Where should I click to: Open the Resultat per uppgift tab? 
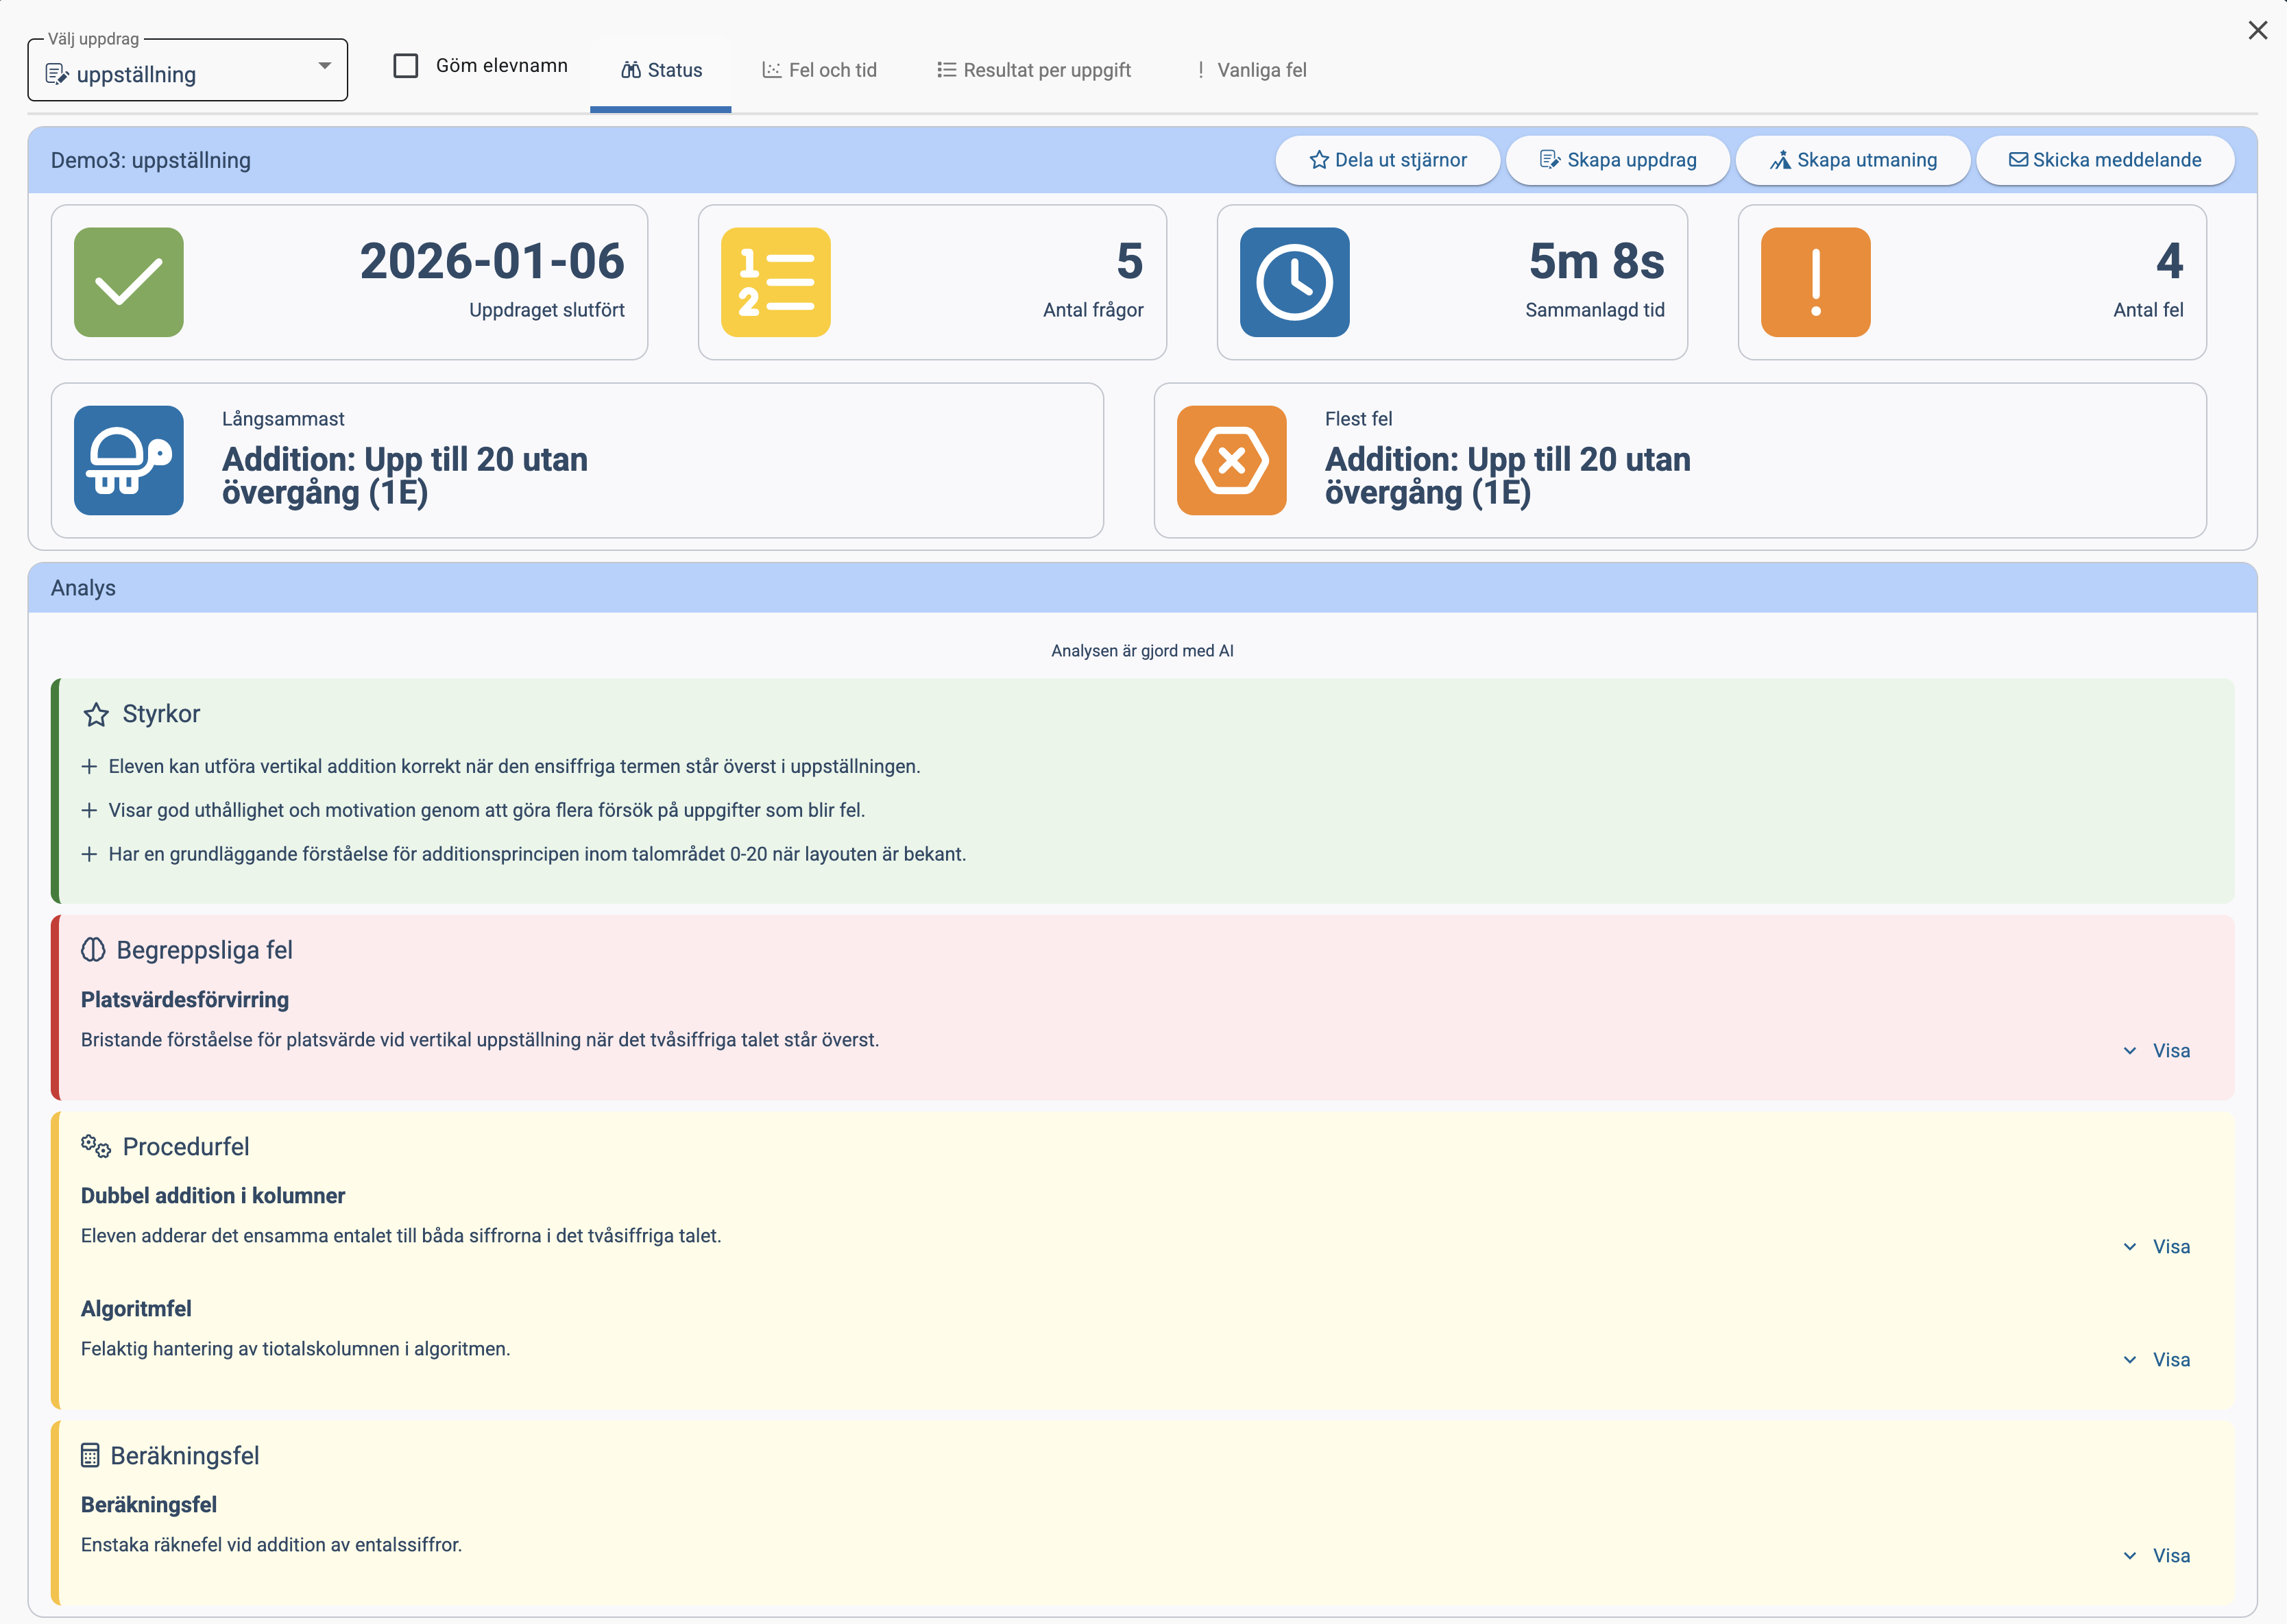point(1033,70)
